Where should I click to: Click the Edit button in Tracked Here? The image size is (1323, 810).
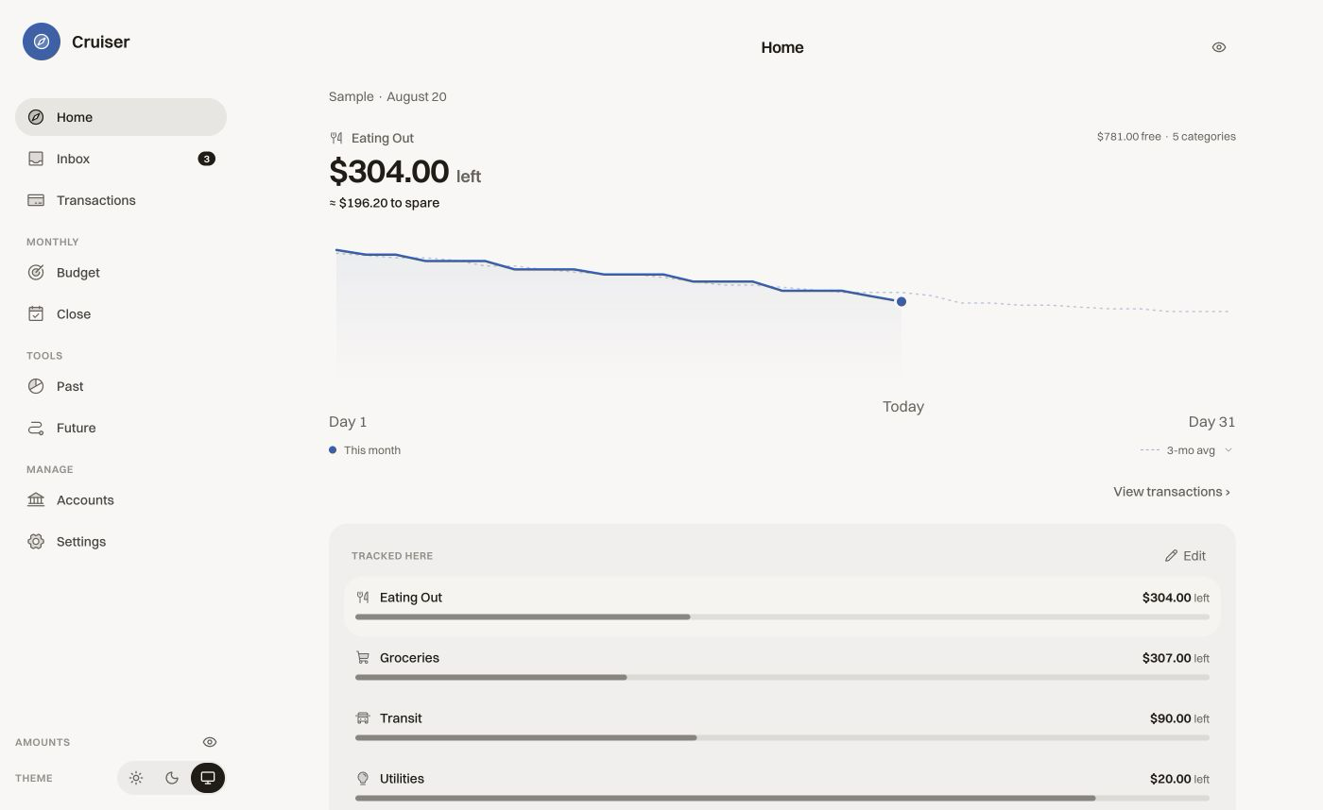[1185, 556]
